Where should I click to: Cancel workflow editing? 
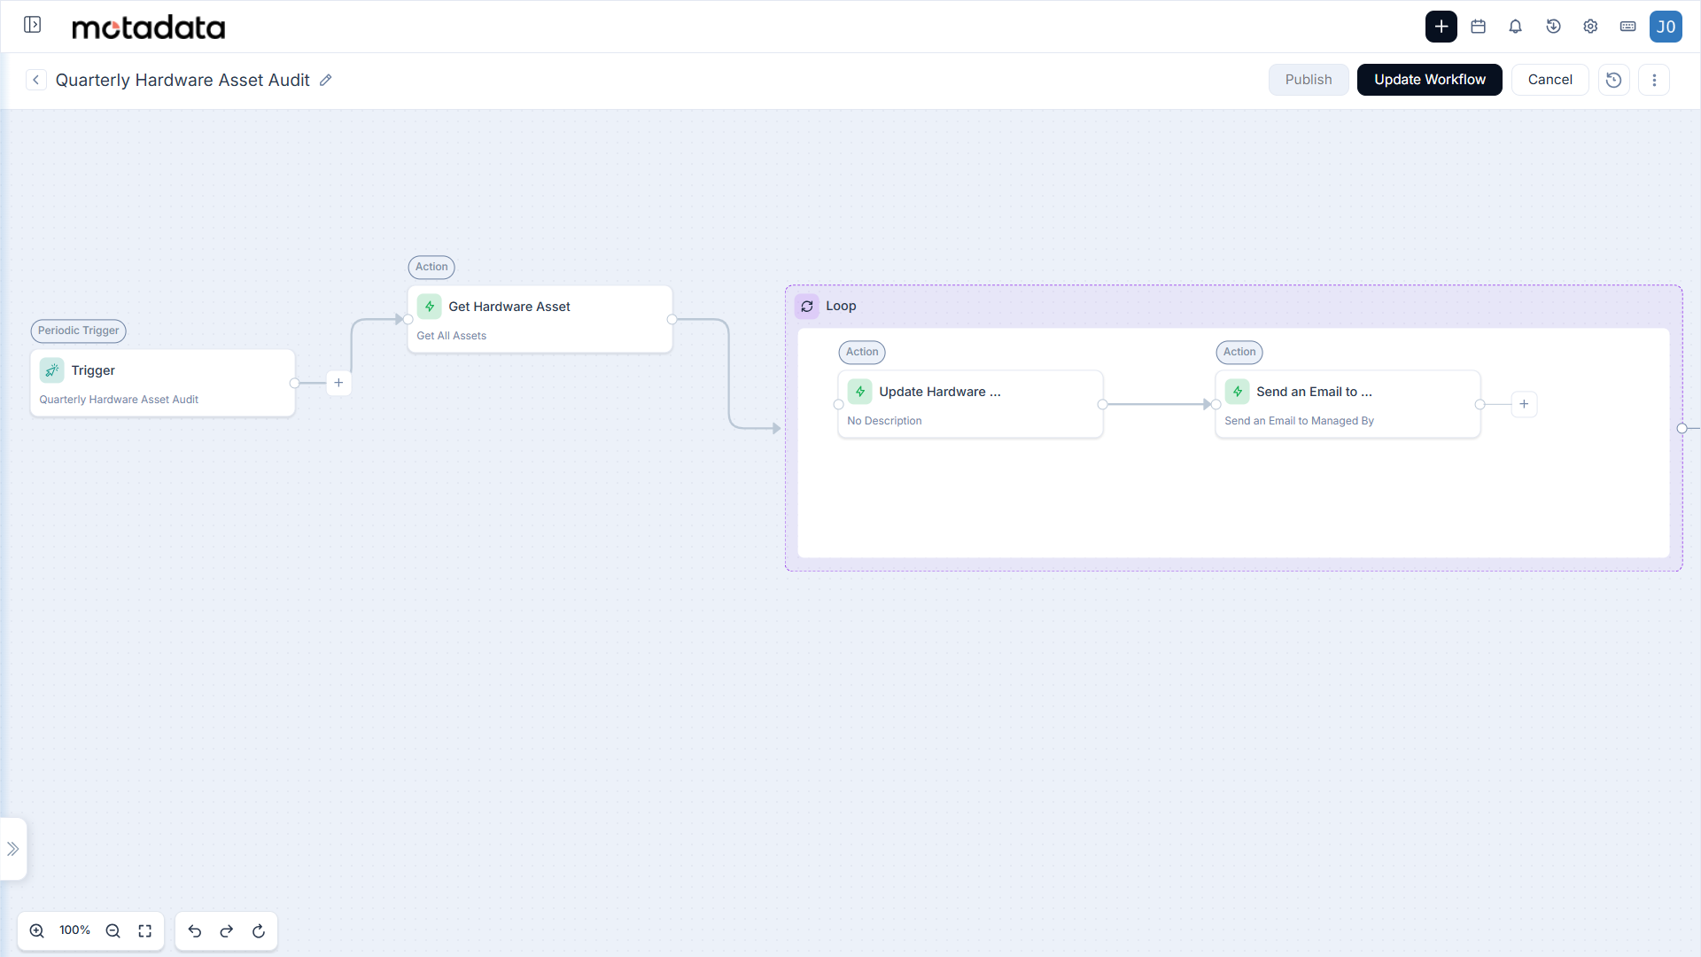click(x=1550, y=80)
